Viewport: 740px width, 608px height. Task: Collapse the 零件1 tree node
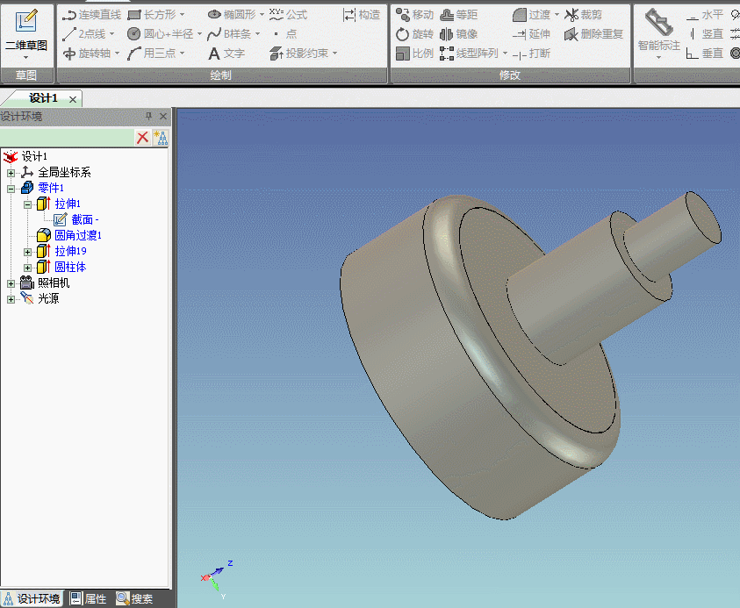click(11, 189)
